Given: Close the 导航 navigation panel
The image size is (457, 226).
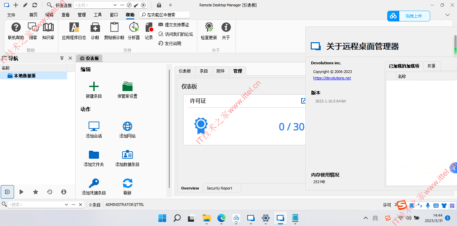Looking at the screenshot, I should point(70,58).
